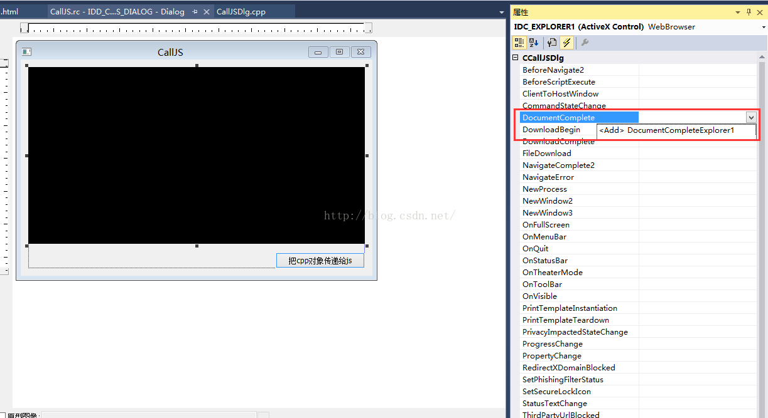
Task: Select the OnTheaterMode event row
Action: click(638, 273)
